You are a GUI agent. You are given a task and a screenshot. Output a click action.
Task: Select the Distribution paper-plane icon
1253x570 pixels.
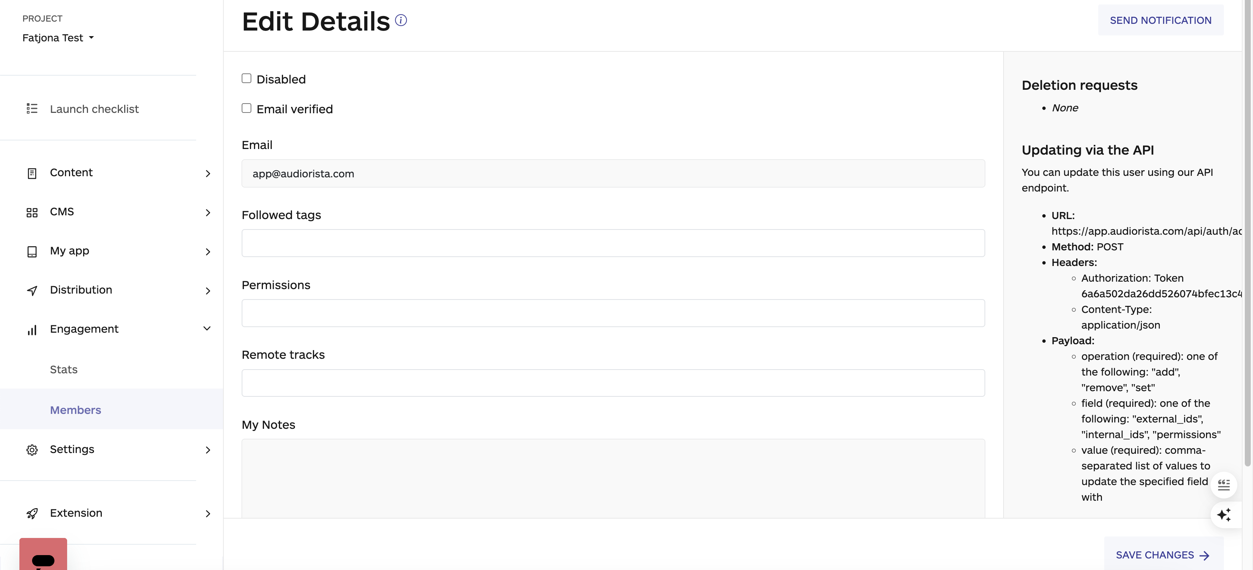[x=32, y=290]
